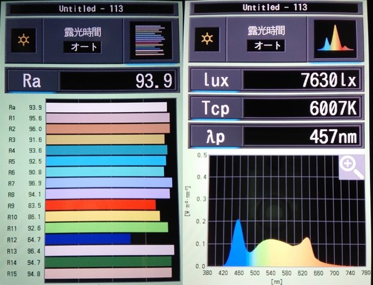Tap the right Untitled - 113 title bar
The image size is (373, 285).
[x=275, y=8]
